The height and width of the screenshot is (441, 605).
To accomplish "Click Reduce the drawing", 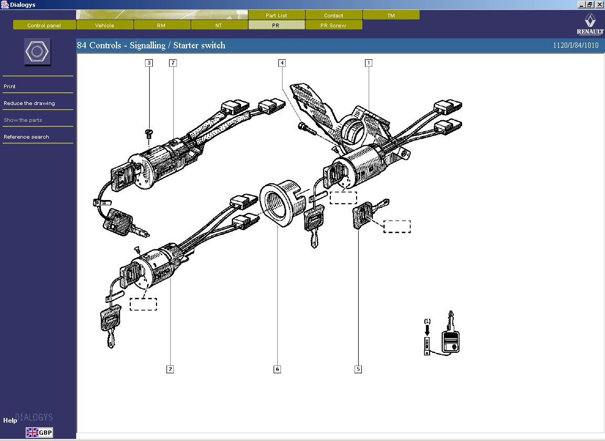I will (x=29, y=103).
